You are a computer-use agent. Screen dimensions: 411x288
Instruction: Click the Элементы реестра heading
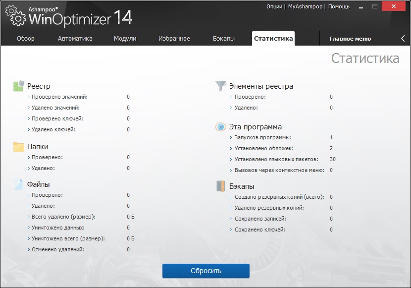tap(261, 86)
